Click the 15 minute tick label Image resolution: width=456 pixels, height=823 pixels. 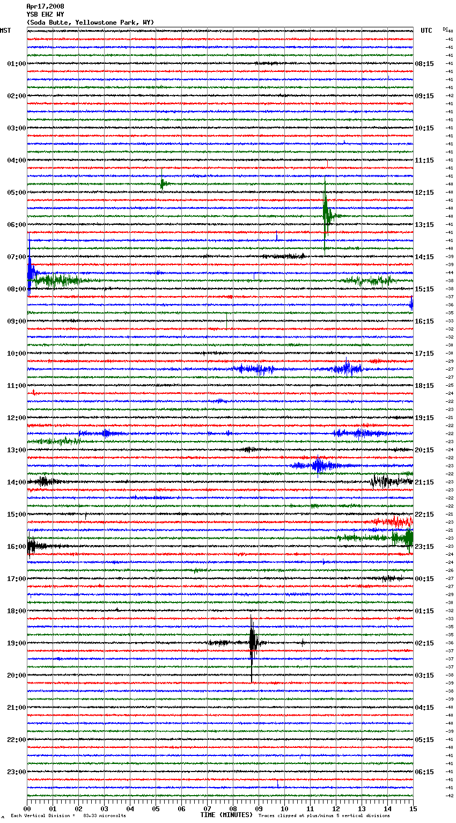point(414,809)
